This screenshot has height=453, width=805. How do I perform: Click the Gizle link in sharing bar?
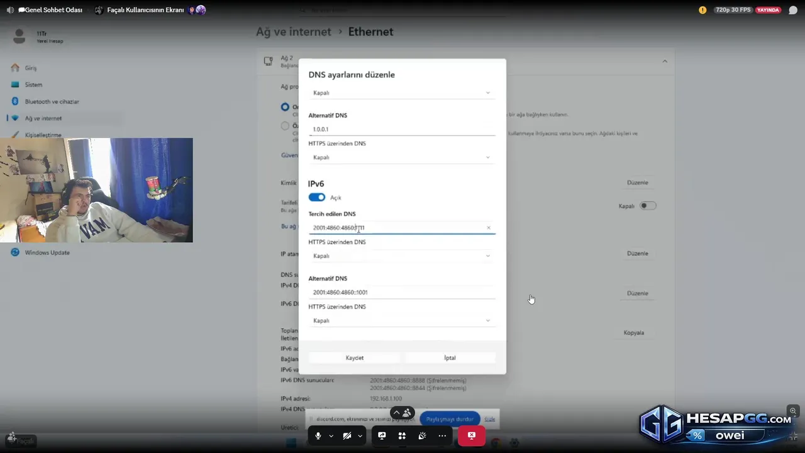pyautogui.click(x=490, y=419)
